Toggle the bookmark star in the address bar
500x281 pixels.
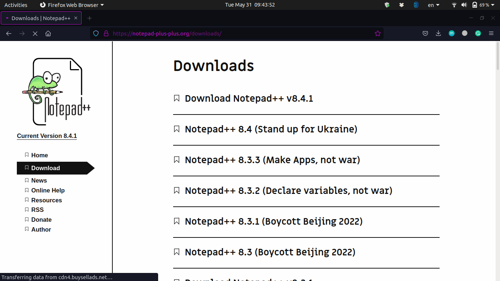click(377, 33)
